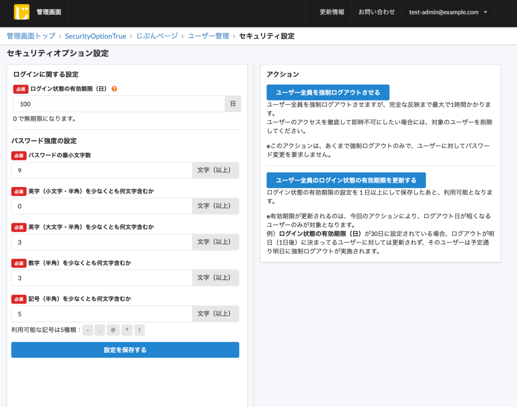
Task: Click the @ symbol chip
Action: point(113,330)
